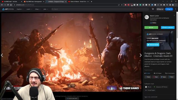This screenshot has height=100, width=178.
Task: Open the ArtStation shopping cart
Action: [153, 9]
